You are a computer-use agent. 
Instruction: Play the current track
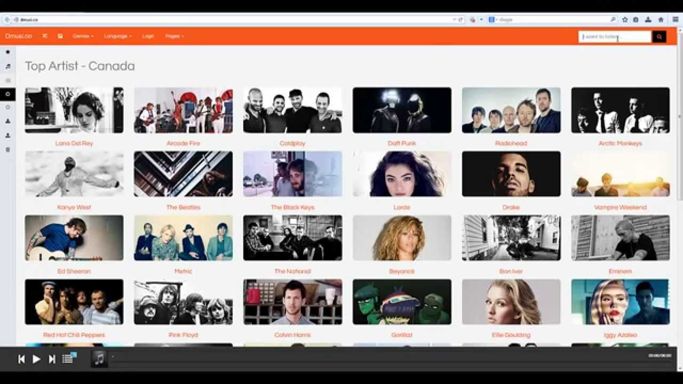coord(36,359)
